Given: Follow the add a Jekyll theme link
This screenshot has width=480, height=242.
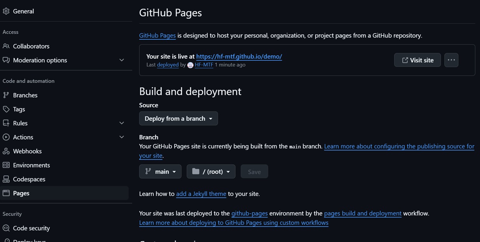Looking at the screenshot, I should tap(201, 194).
